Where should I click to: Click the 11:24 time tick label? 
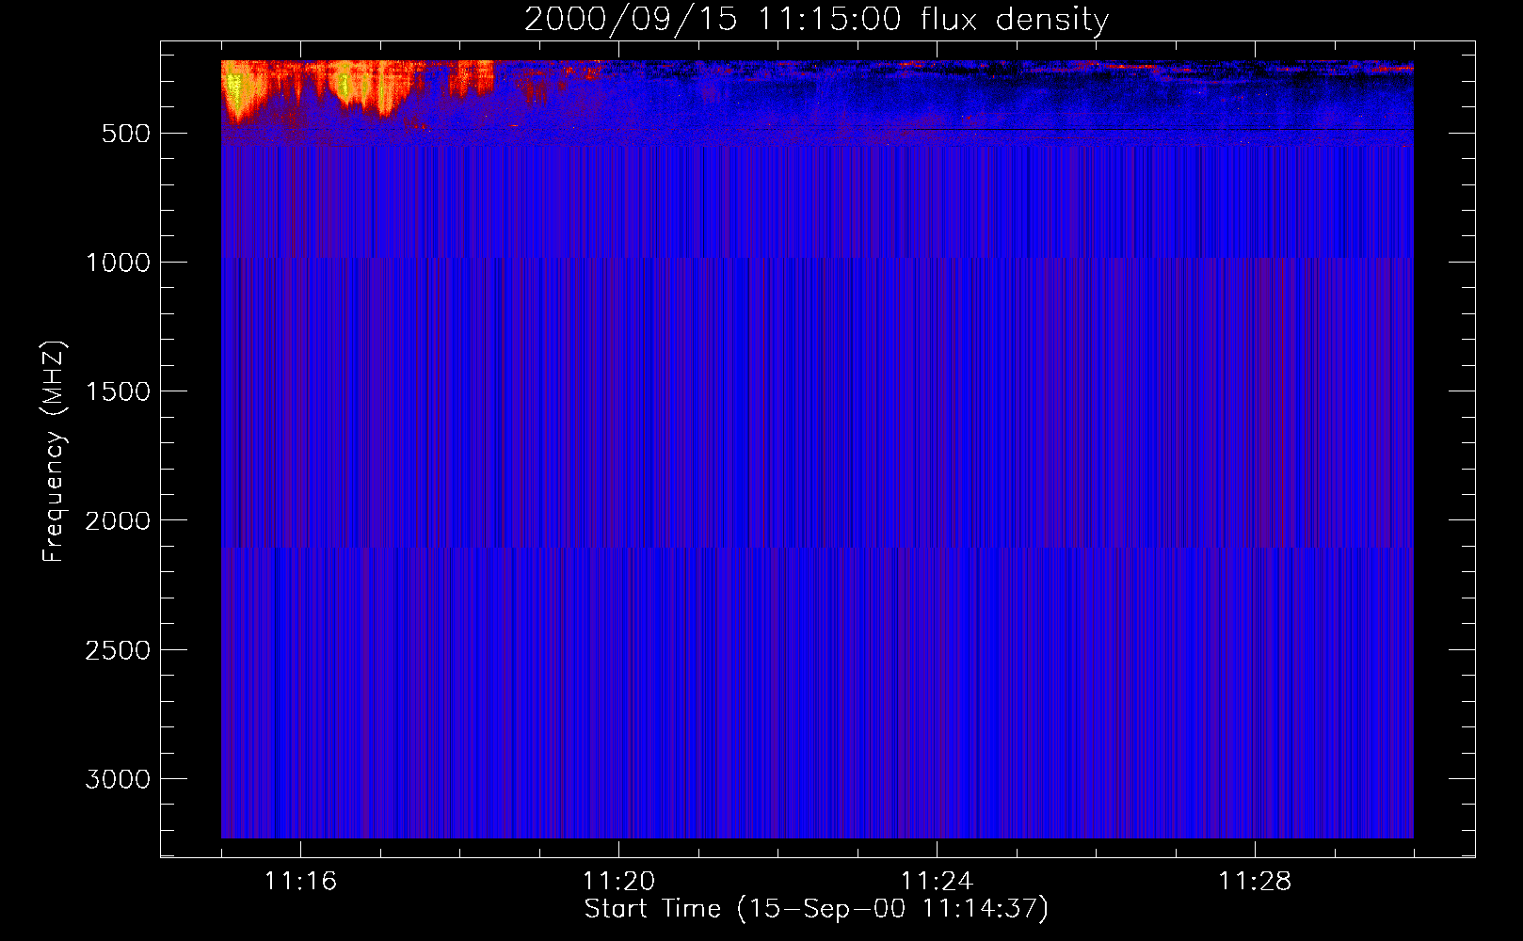tap(937, 882)
